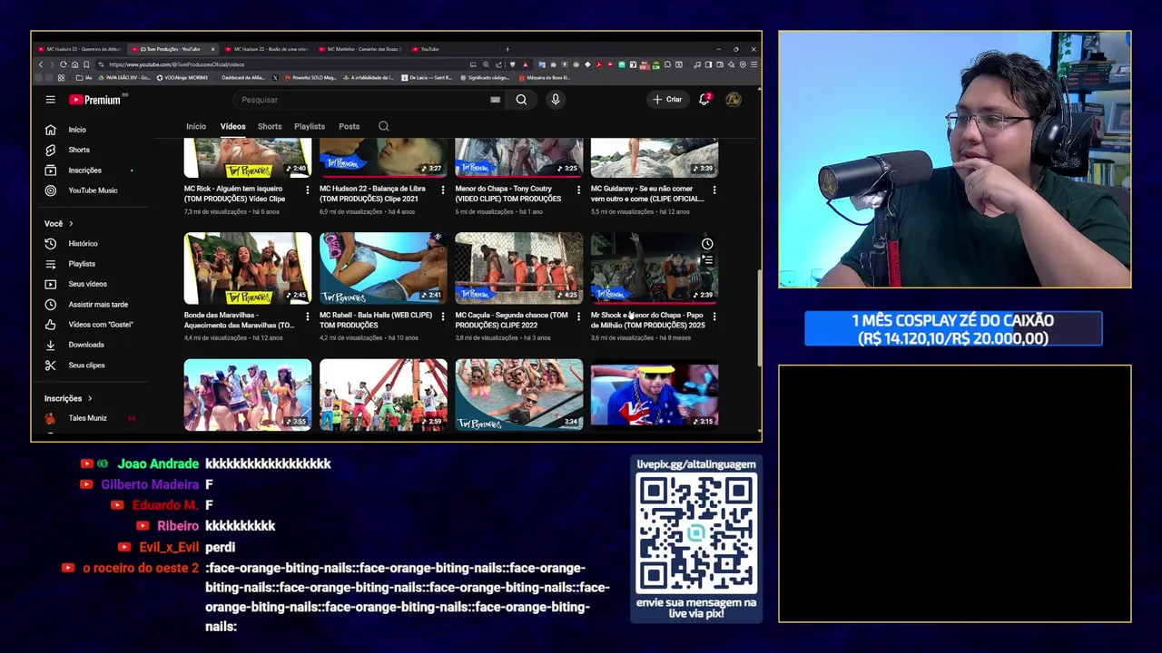Open the options menu for Bonde das Maravilhas video
1162x653 pixels.
[x=307, y=317]
